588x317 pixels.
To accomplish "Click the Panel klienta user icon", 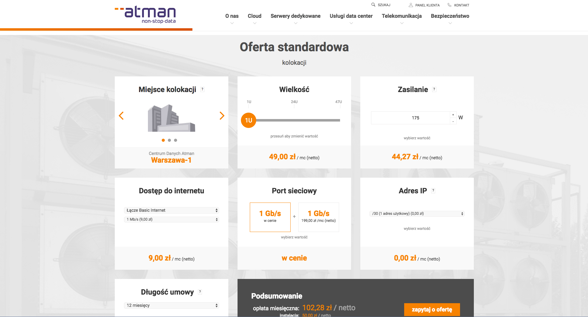I will (x=411, y=5).
